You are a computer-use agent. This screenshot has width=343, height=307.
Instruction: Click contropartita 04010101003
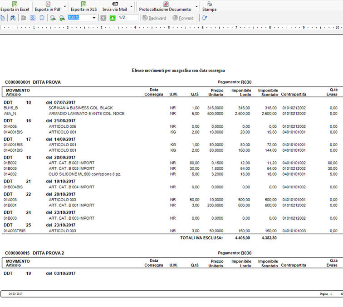point(294,231)
